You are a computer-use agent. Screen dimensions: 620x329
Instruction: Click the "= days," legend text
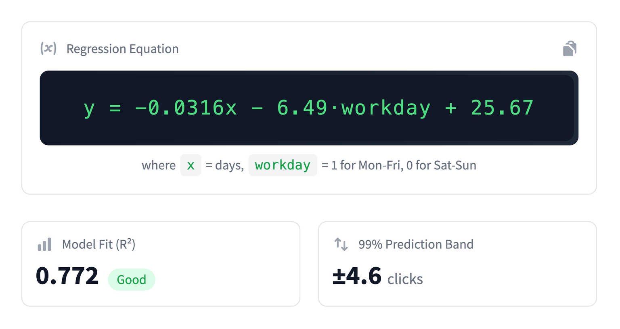(x=225, y=165)
